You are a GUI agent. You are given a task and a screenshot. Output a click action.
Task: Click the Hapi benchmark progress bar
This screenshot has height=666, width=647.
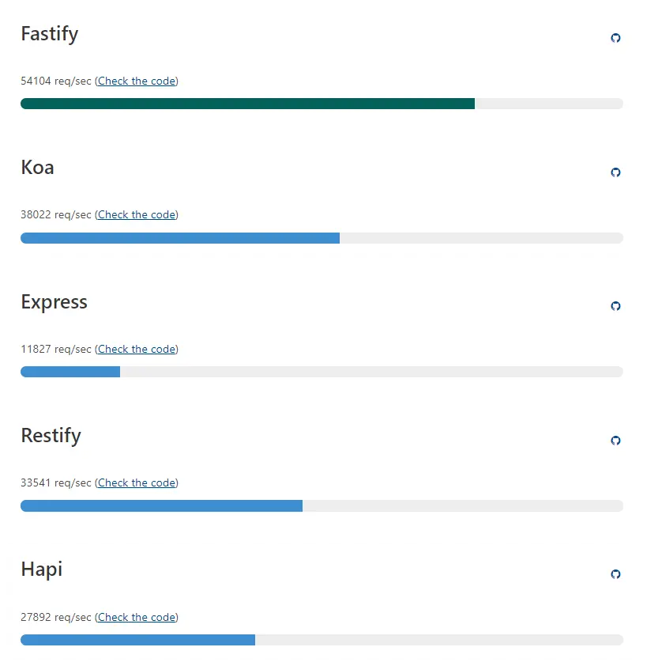(137, 640)
